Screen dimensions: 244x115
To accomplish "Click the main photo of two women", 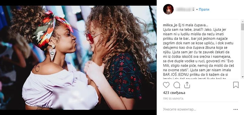I will pyautogui.click(x=78, y=58).
